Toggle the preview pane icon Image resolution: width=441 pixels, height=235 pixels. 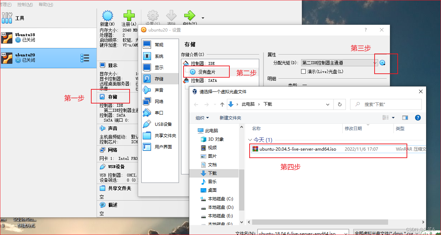coord(405,118)
